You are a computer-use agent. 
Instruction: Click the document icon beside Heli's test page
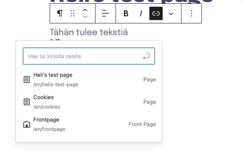click(x=27, y=80)
